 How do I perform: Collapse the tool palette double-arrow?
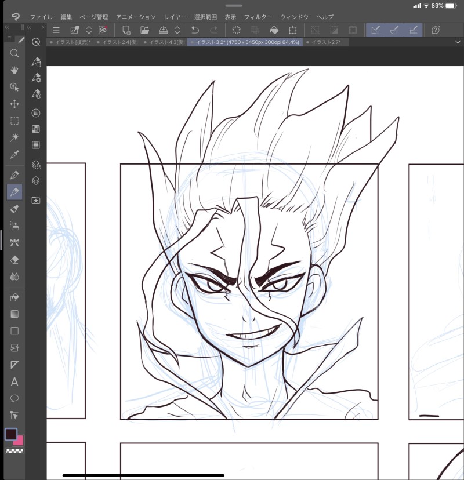click(x=7, y=27)
